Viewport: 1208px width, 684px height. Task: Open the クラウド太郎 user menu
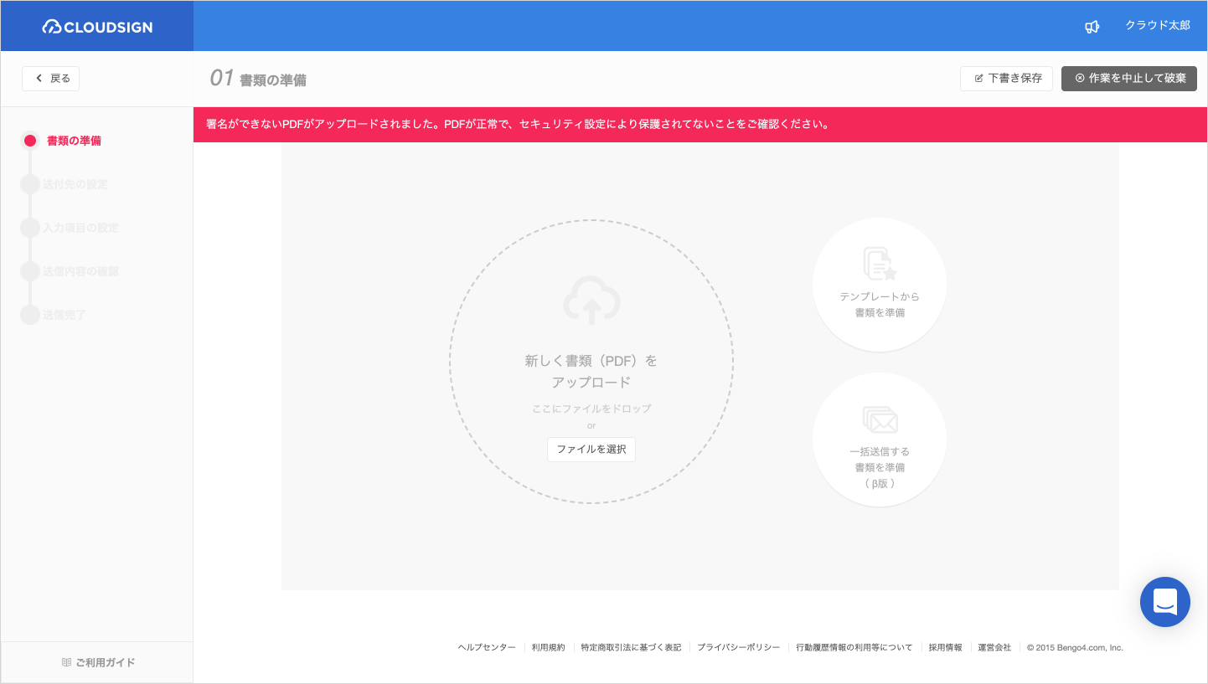1157,26
